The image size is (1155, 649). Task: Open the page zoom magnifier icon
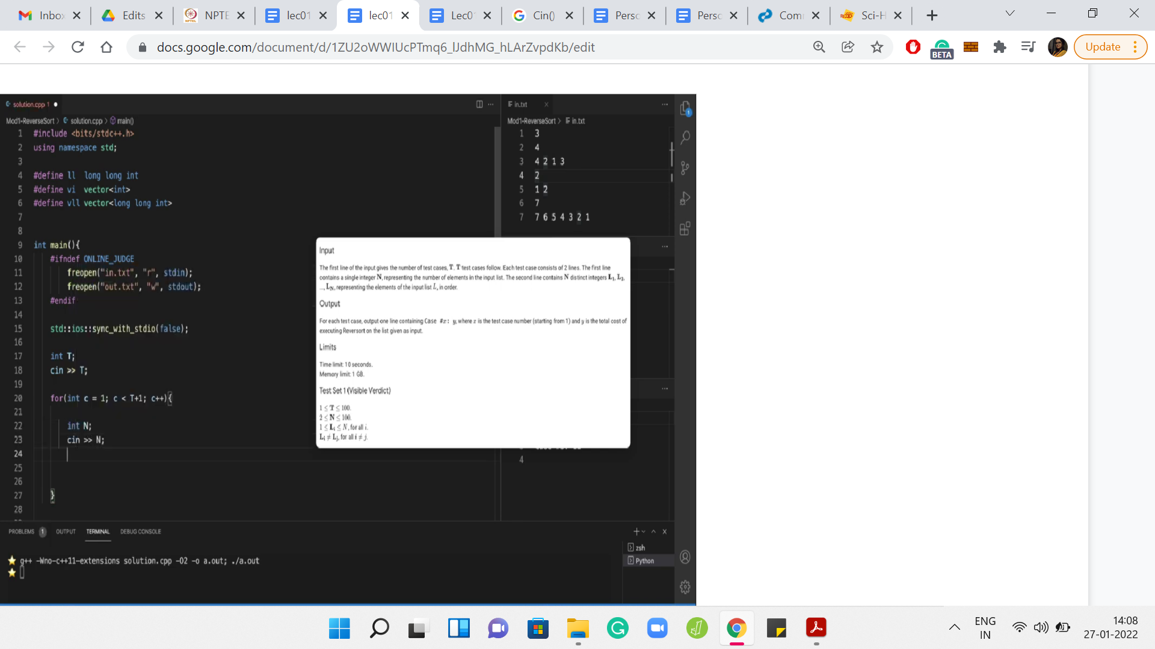[x=819, y=47]
